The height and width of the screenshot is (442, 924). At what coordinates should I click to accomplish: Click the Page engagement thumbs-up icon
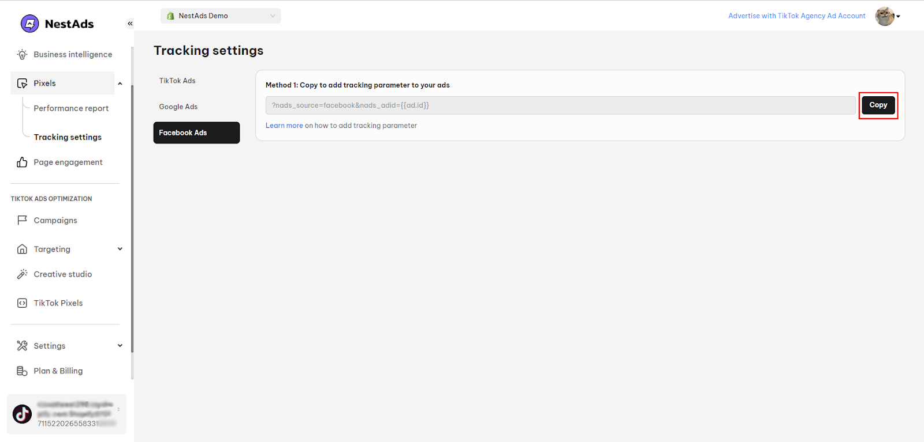click(x=22, y=163)
